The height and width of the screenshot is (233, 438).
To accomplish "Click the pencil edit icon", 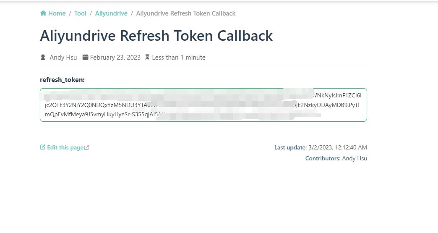I will pyautogui.click(x=43, y=147).
